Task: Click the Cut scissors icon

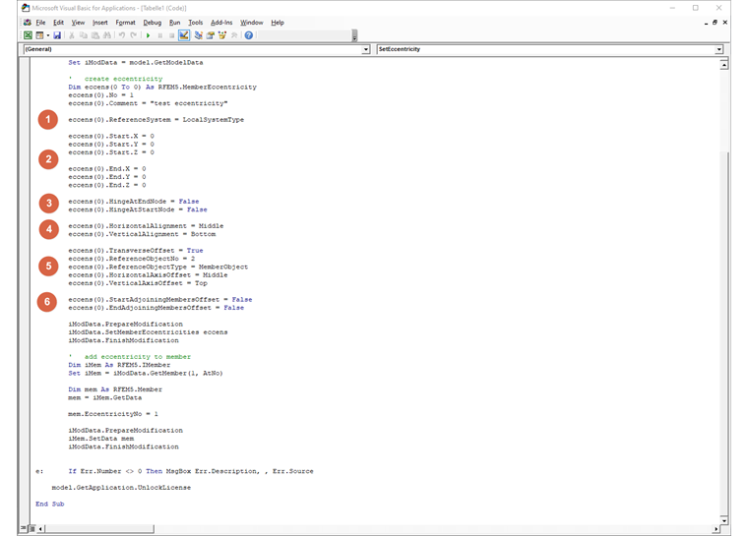Action: click(x=72, y=35)
